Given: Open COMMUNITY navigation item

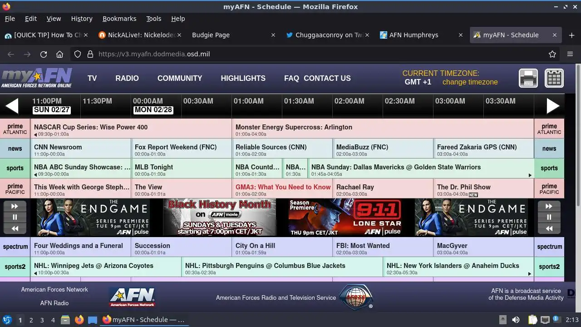Looking at the screenshot, I should tap(180, 78).
